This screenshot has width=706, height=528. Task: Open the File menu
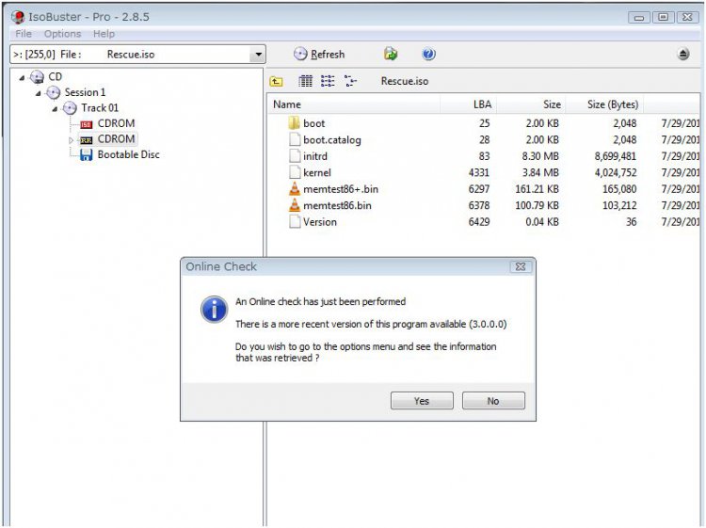(24, 34)
